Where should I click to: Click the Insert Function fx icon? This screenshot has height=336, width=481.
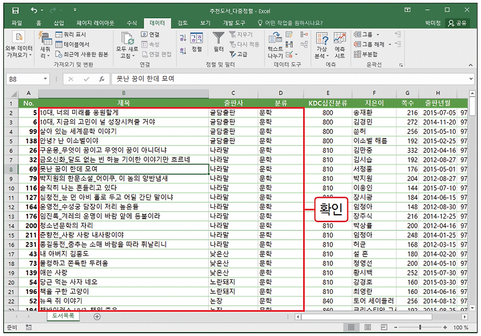coord(102,79)
